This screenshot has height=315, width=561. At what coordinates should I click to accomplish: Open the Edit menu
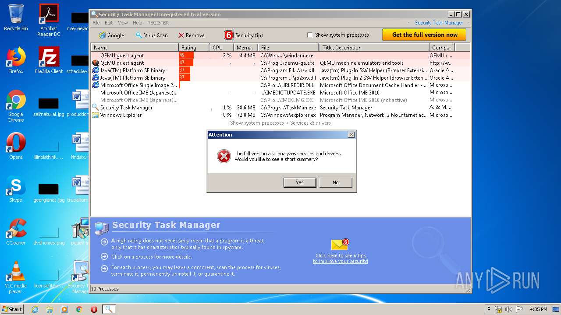click(x=109, y=23)
